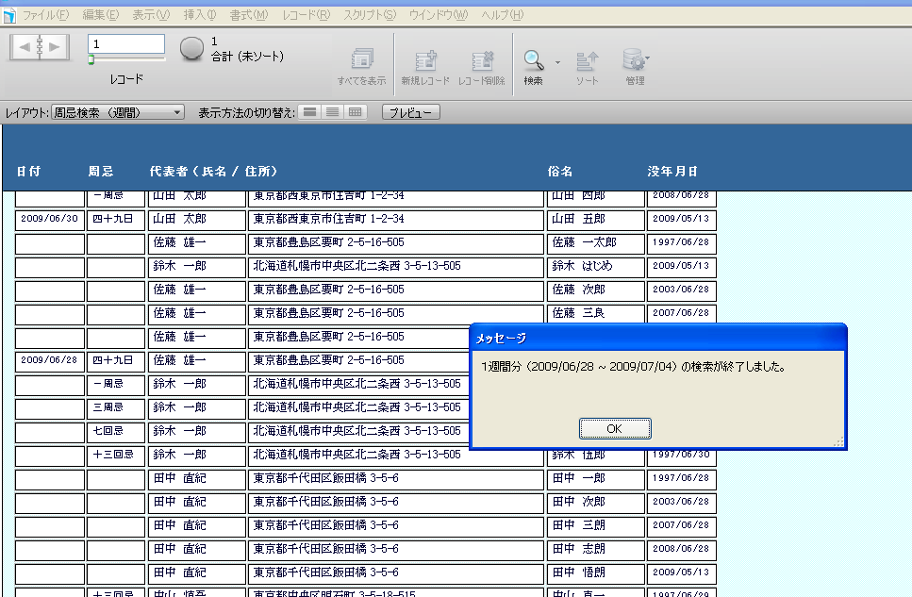Expand the dropdown arrow beside Find (検索)
912x597 pixels.
pyautogui.click(x=557, y=63)
